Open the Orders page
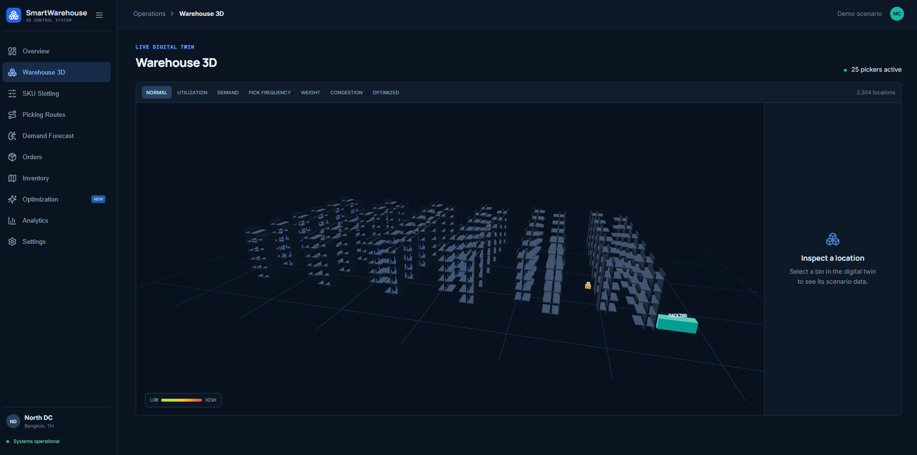 point(56,157)
